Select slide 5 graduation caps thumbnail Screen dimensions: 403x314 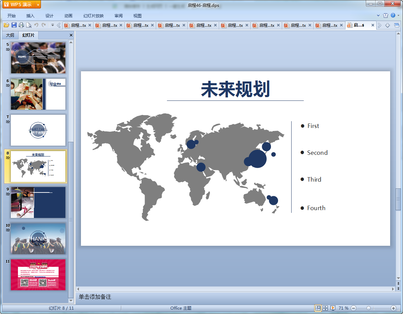click(38, 58)
